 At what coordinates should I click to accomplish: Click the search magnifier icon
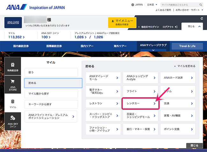[201, 5]
